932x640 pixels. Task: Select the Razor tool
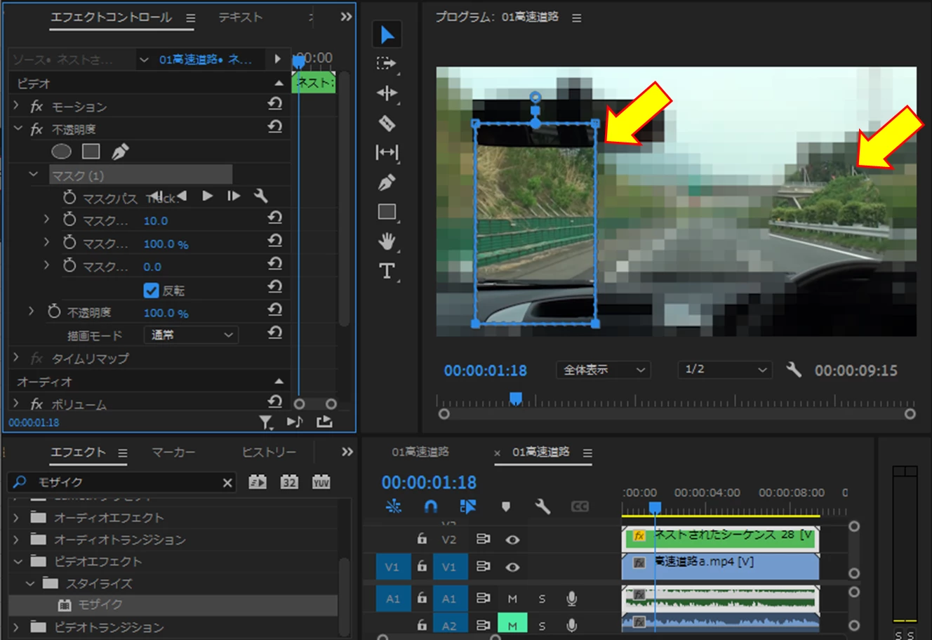tap(387, 124)
